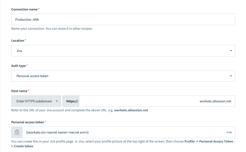Click the Production JIRA connection name text
The width and height of the screenshot is (246, 152).
tap(27, 19)
